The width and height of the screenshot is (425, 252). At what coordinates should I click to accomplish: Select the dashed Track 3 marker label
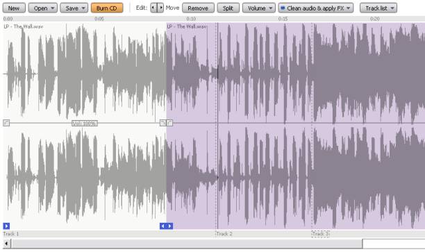coord(321,234)
